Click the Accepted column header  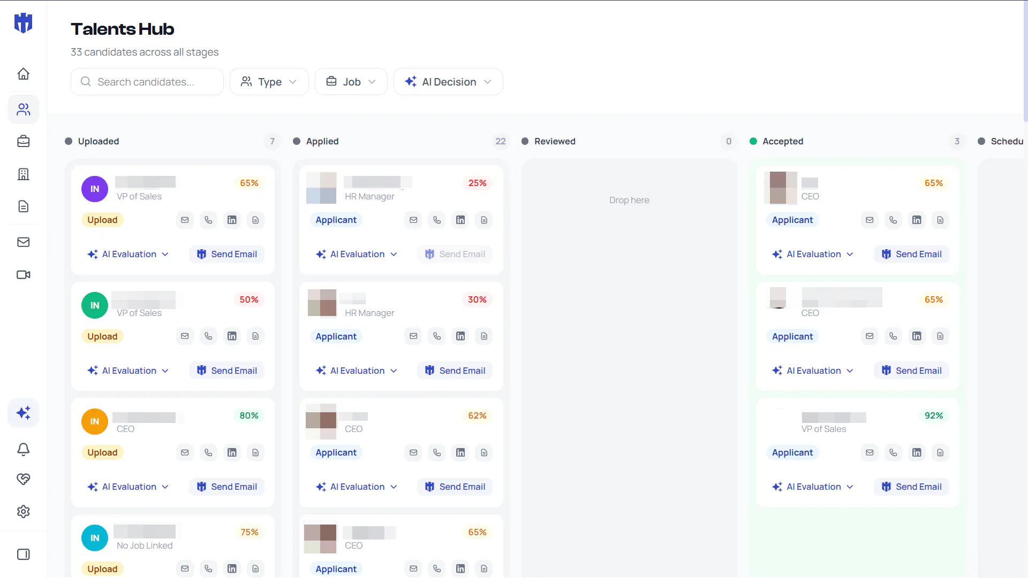click(x=783, y=141)
